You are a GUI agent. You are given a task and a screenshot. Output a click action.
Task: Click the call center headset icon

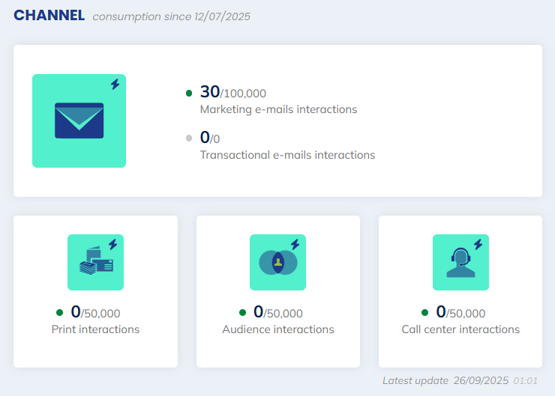click(x=460, y=263)
